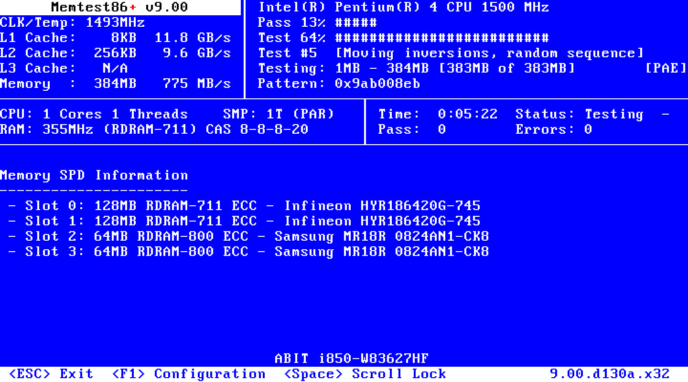Select the Status: Testing indicator
688x382 pixels.
tap(580, 114)
